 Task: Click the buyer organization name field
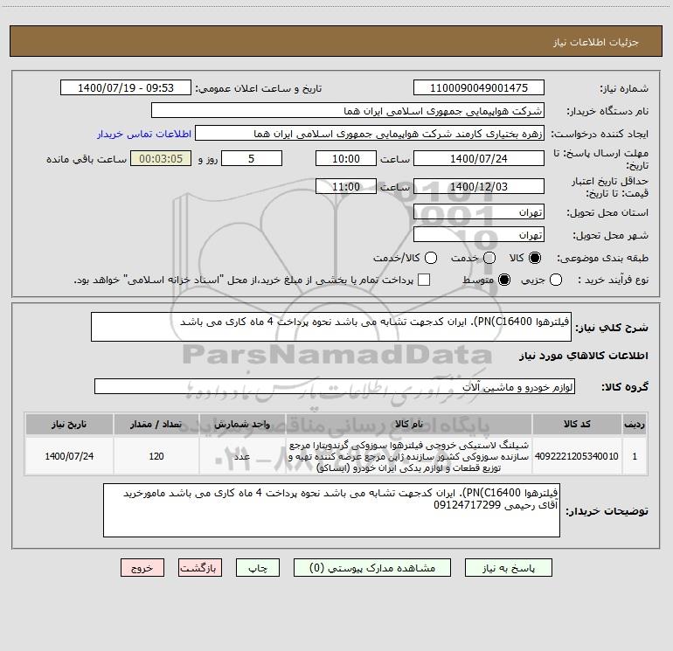(348, 110)
